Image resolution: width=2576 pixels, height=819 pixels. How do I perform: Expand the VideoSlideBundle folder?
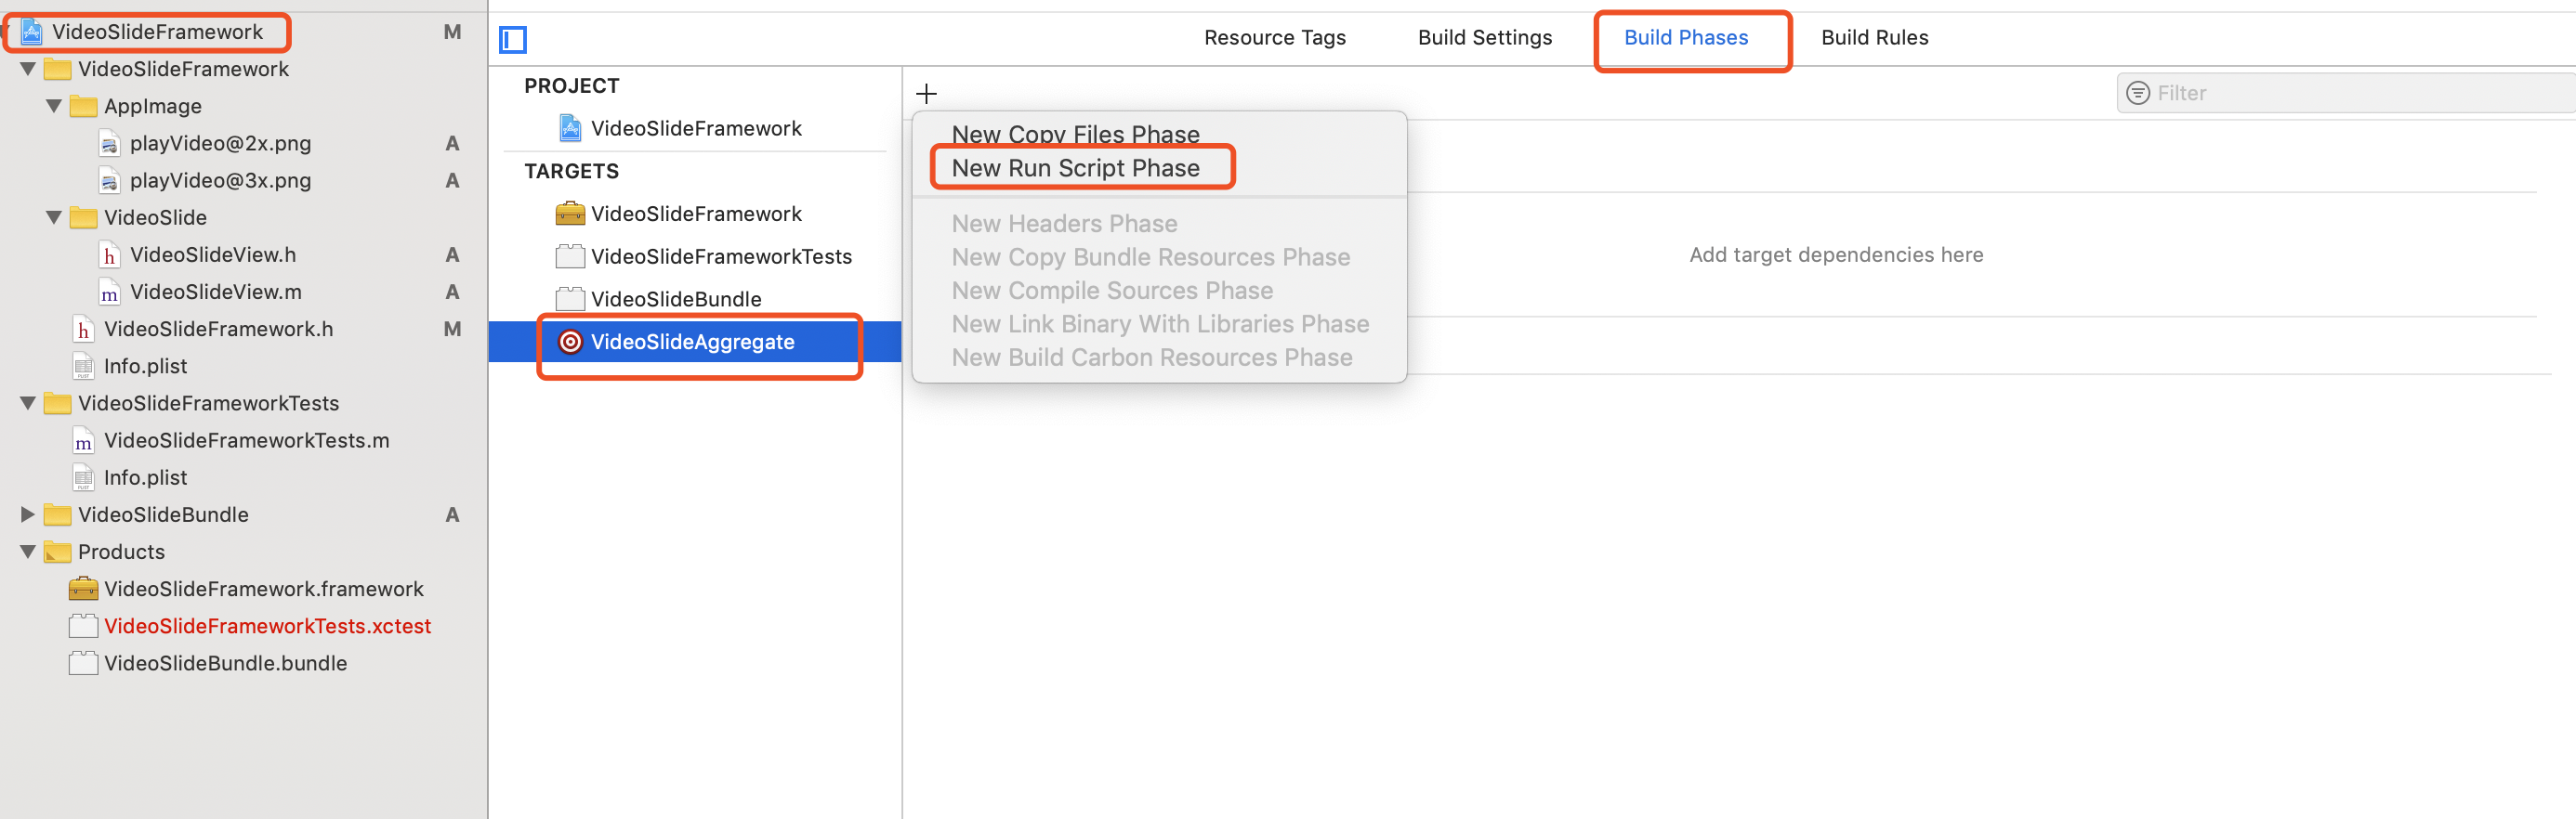tap(28, 514)
